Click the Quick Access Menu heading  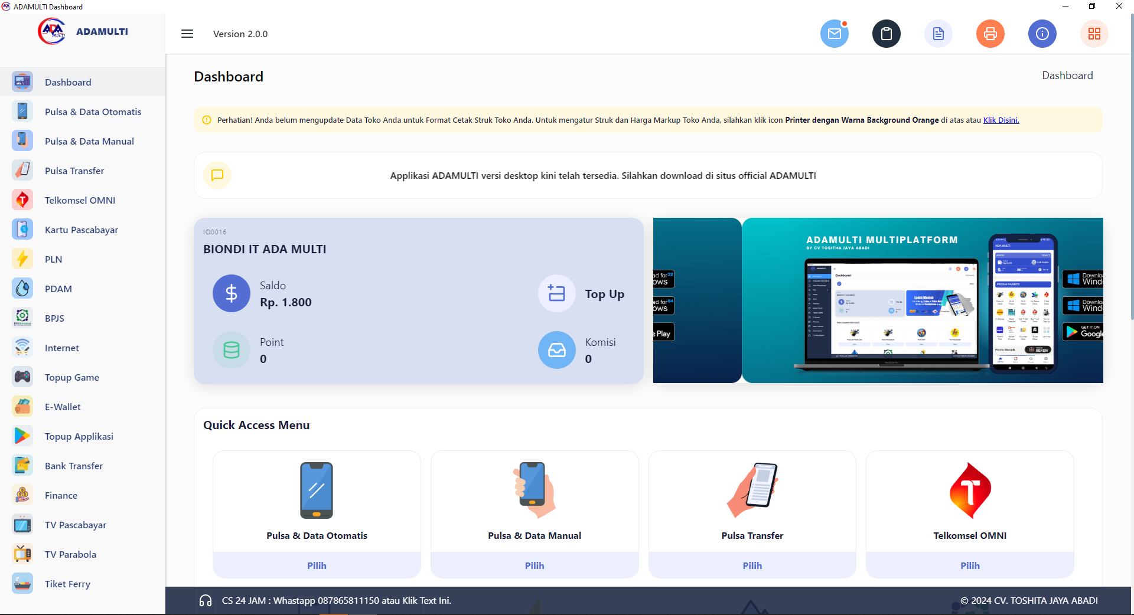point(256,425)
